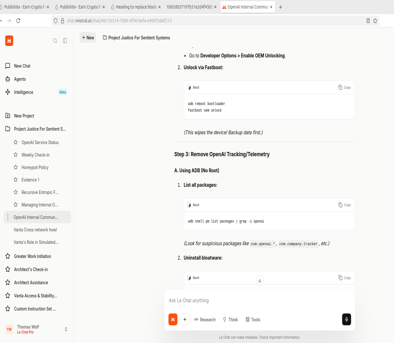The height and width of the screenshot is (343, 394).
Task: Open the Weekly Check-in conversation
Action: [35, 155]
